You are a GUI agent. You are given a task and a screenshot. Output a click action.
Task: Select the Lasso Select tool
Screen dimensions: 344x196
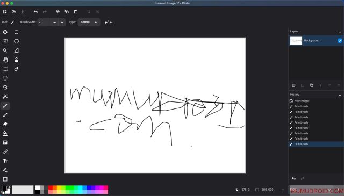(x=5, y=87)
